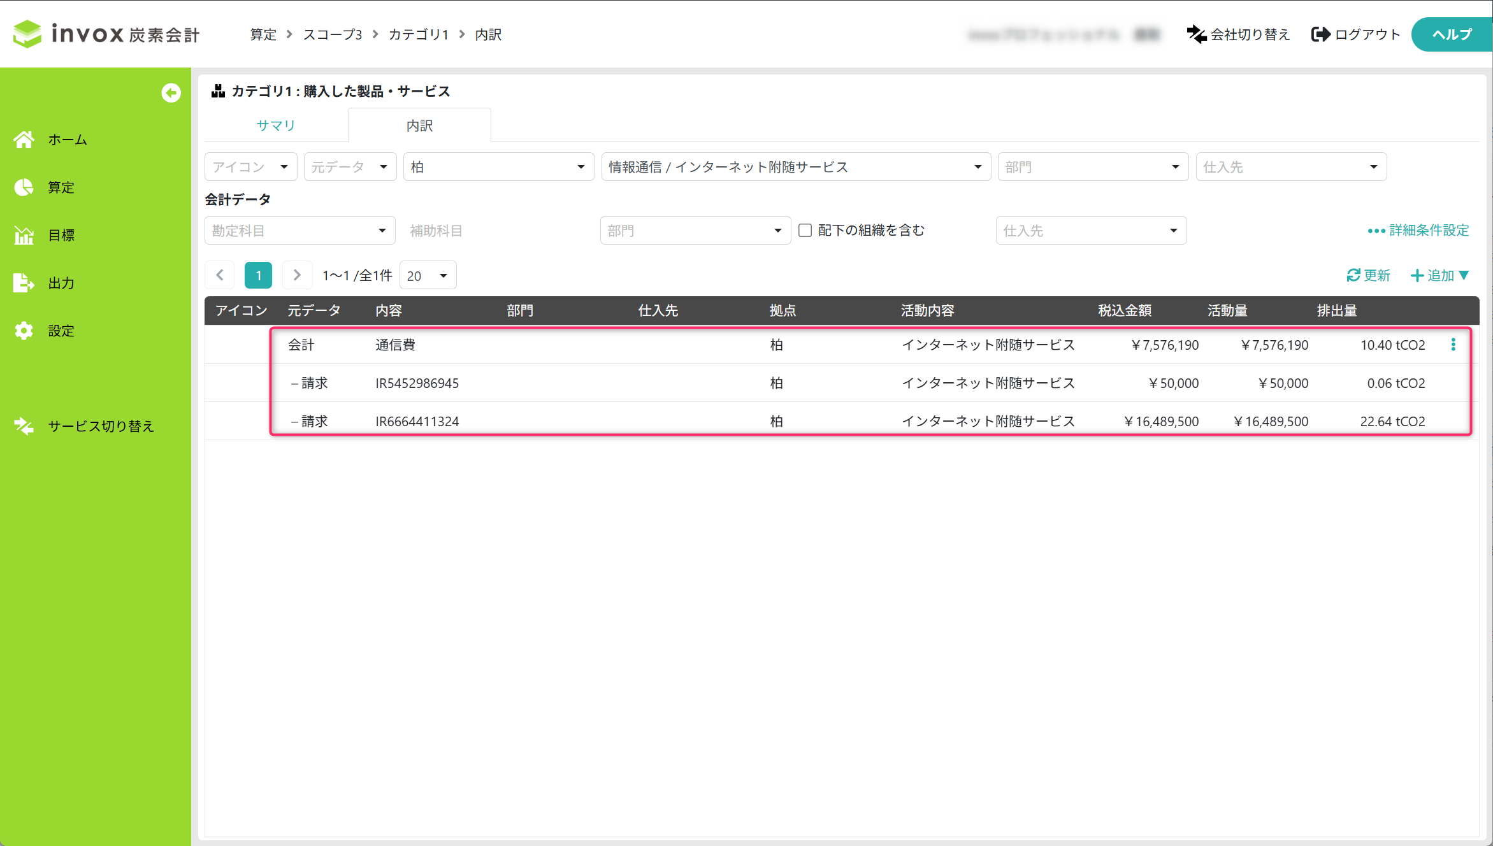Collapse sidebar with the arrow circle icon
The image size is (1493, 846).
(x=171, y=93)
